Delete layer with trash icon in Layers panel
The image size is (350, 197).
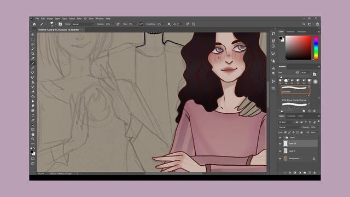point(314,173)
